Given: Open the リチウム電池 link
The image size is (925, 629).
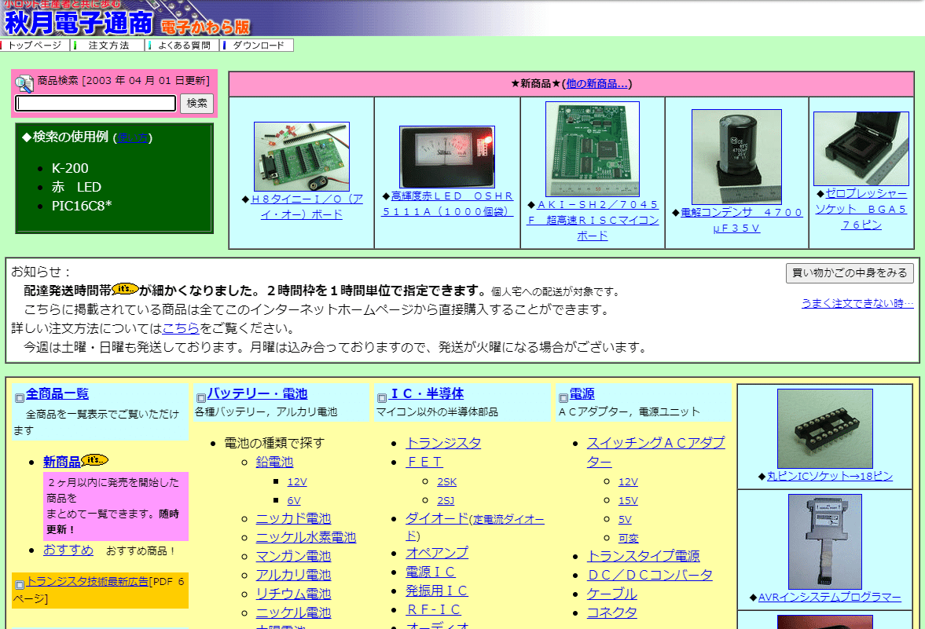Looking at the screenshot, I should (x=293, y=594).
